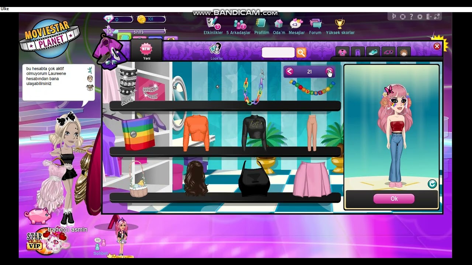
Task: Toggle the fullscreen icon at top right
Action: click(x=437, y=17)
